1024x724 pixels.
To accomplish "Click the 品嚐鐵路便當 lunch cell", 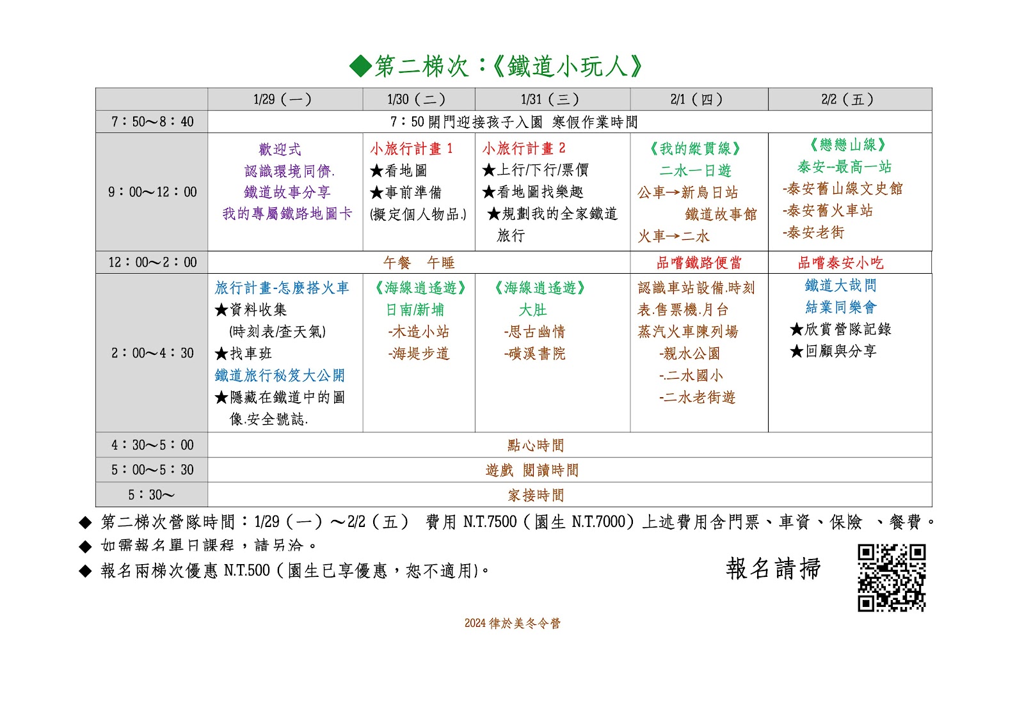I will pos(698,262).
